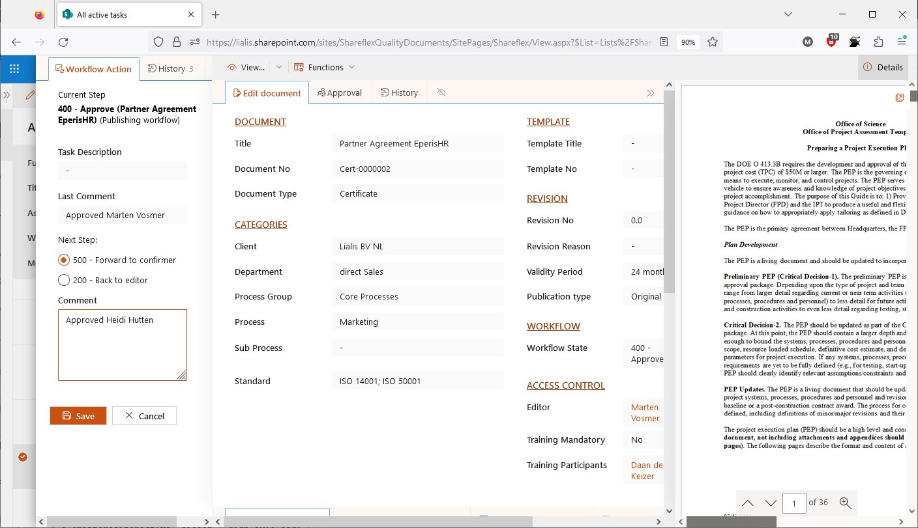Image resolution: width=918 pixels, height=528 pixels.
Task: Click the Revision No value 0.0
Action: pyautogui.click(x=644, y=220)
